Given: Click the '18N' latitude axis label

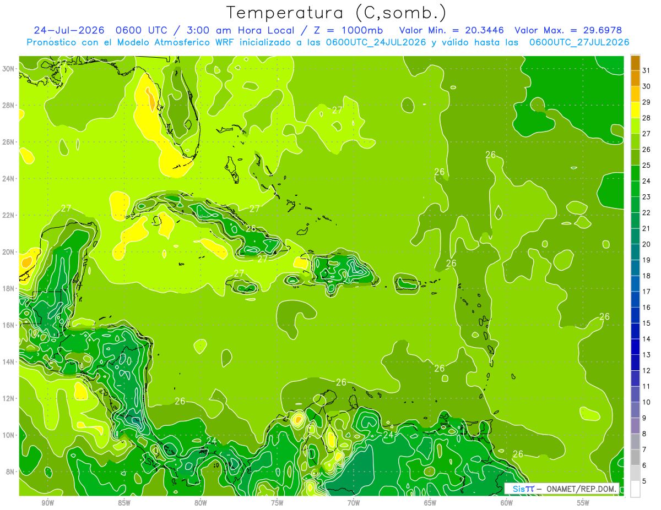Looking at the screenshot, I should [8, 289].
